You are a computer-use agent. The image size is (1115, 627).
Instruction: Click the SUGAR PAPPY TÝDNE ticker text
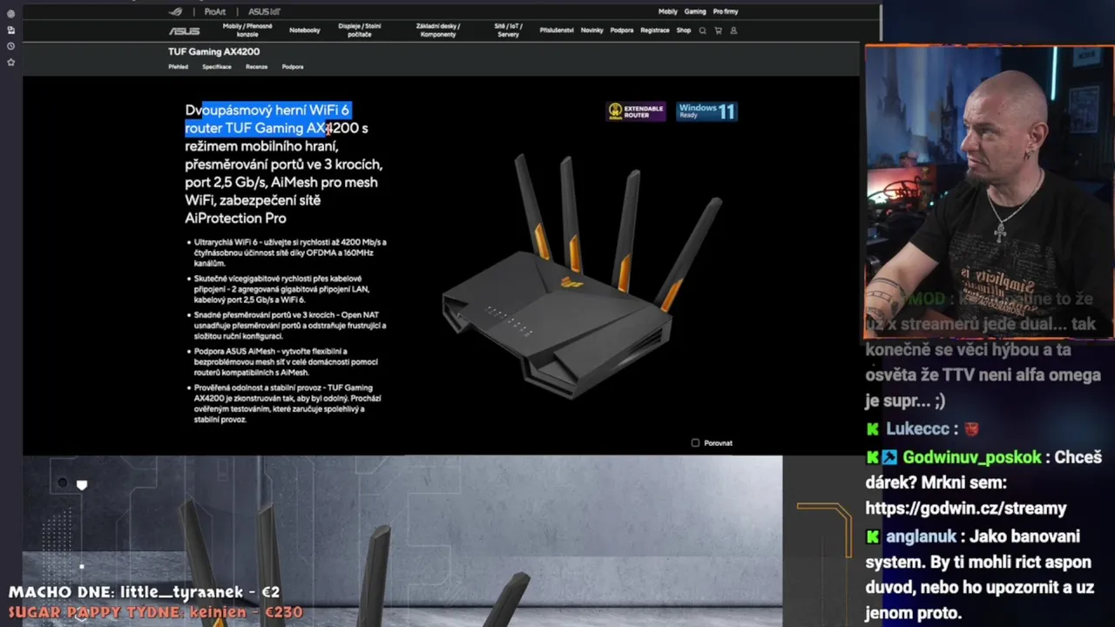(x=156, y=612)
